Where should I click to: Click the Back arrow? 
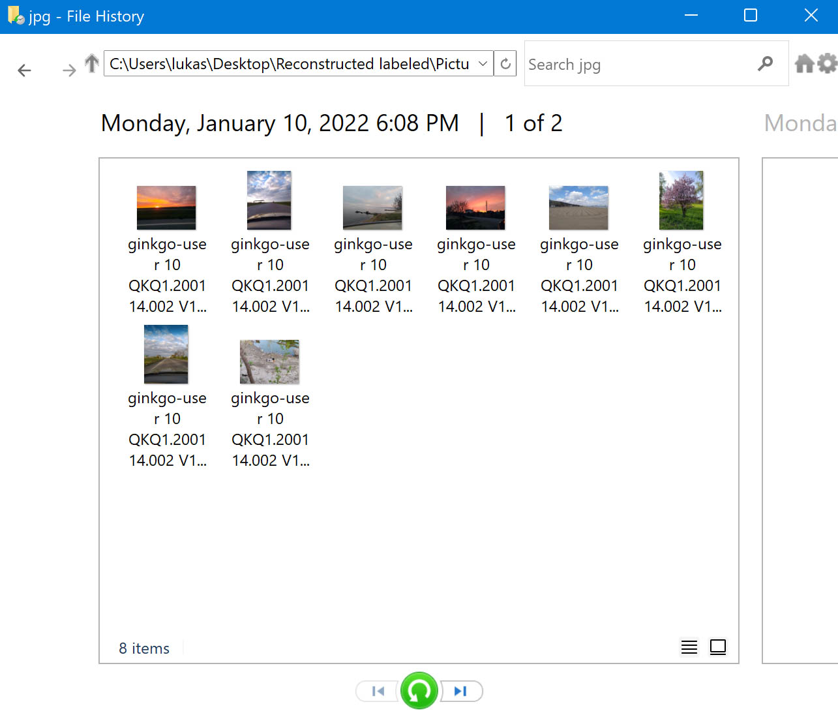tap(25, 70)
